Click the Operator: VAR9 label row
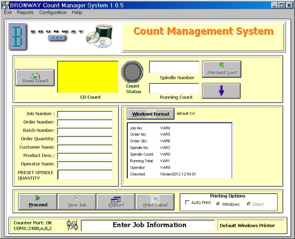The width and height of the screenshot is (295, 239). tap(150, 168)
